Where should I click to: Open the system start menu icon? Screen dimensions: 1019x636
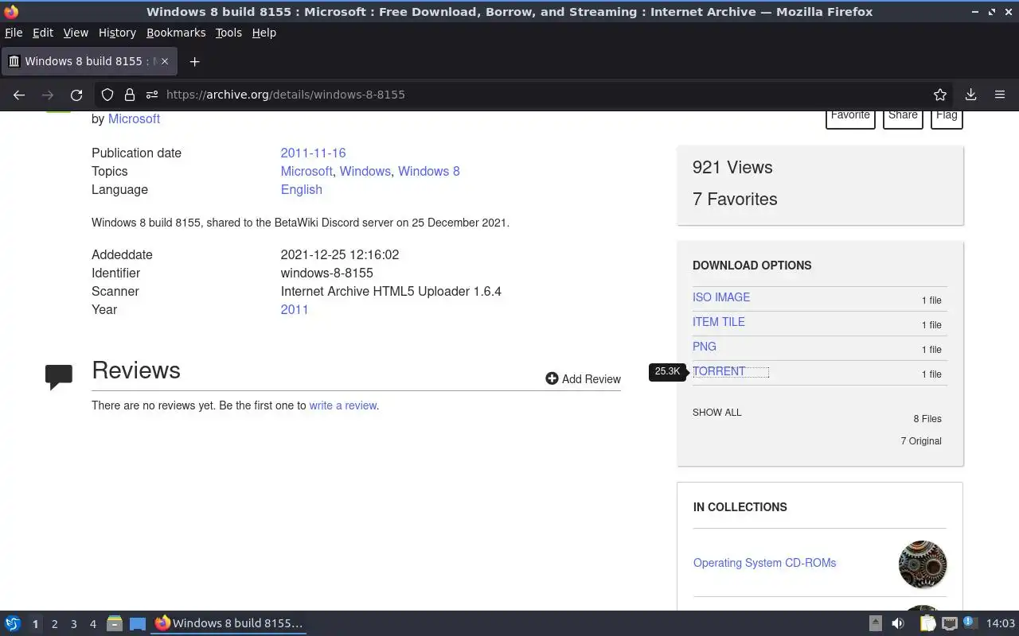[13, 623]
